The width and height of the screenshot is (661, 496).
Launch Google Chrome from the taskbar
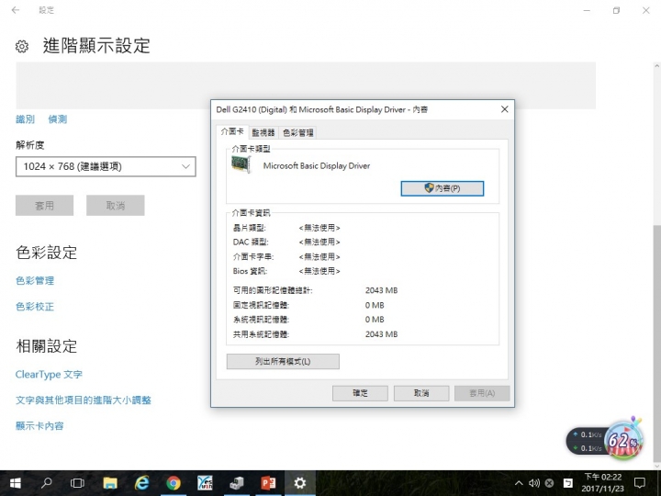174,483
